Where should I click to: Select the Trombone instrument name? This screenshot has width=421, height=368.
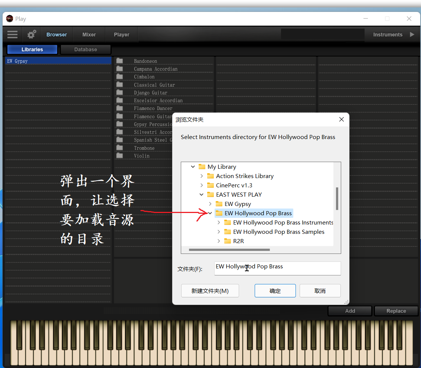144,148
